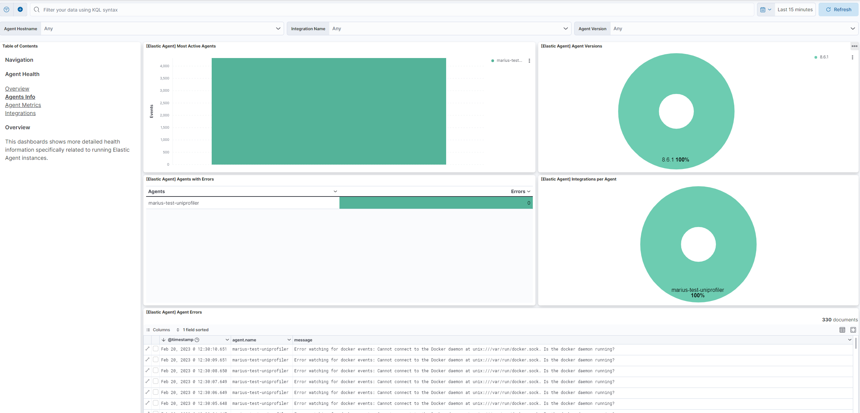Viewport: 860px width, 413px height.
Task: Open the filter options menu icon
Action: [6, 10]
